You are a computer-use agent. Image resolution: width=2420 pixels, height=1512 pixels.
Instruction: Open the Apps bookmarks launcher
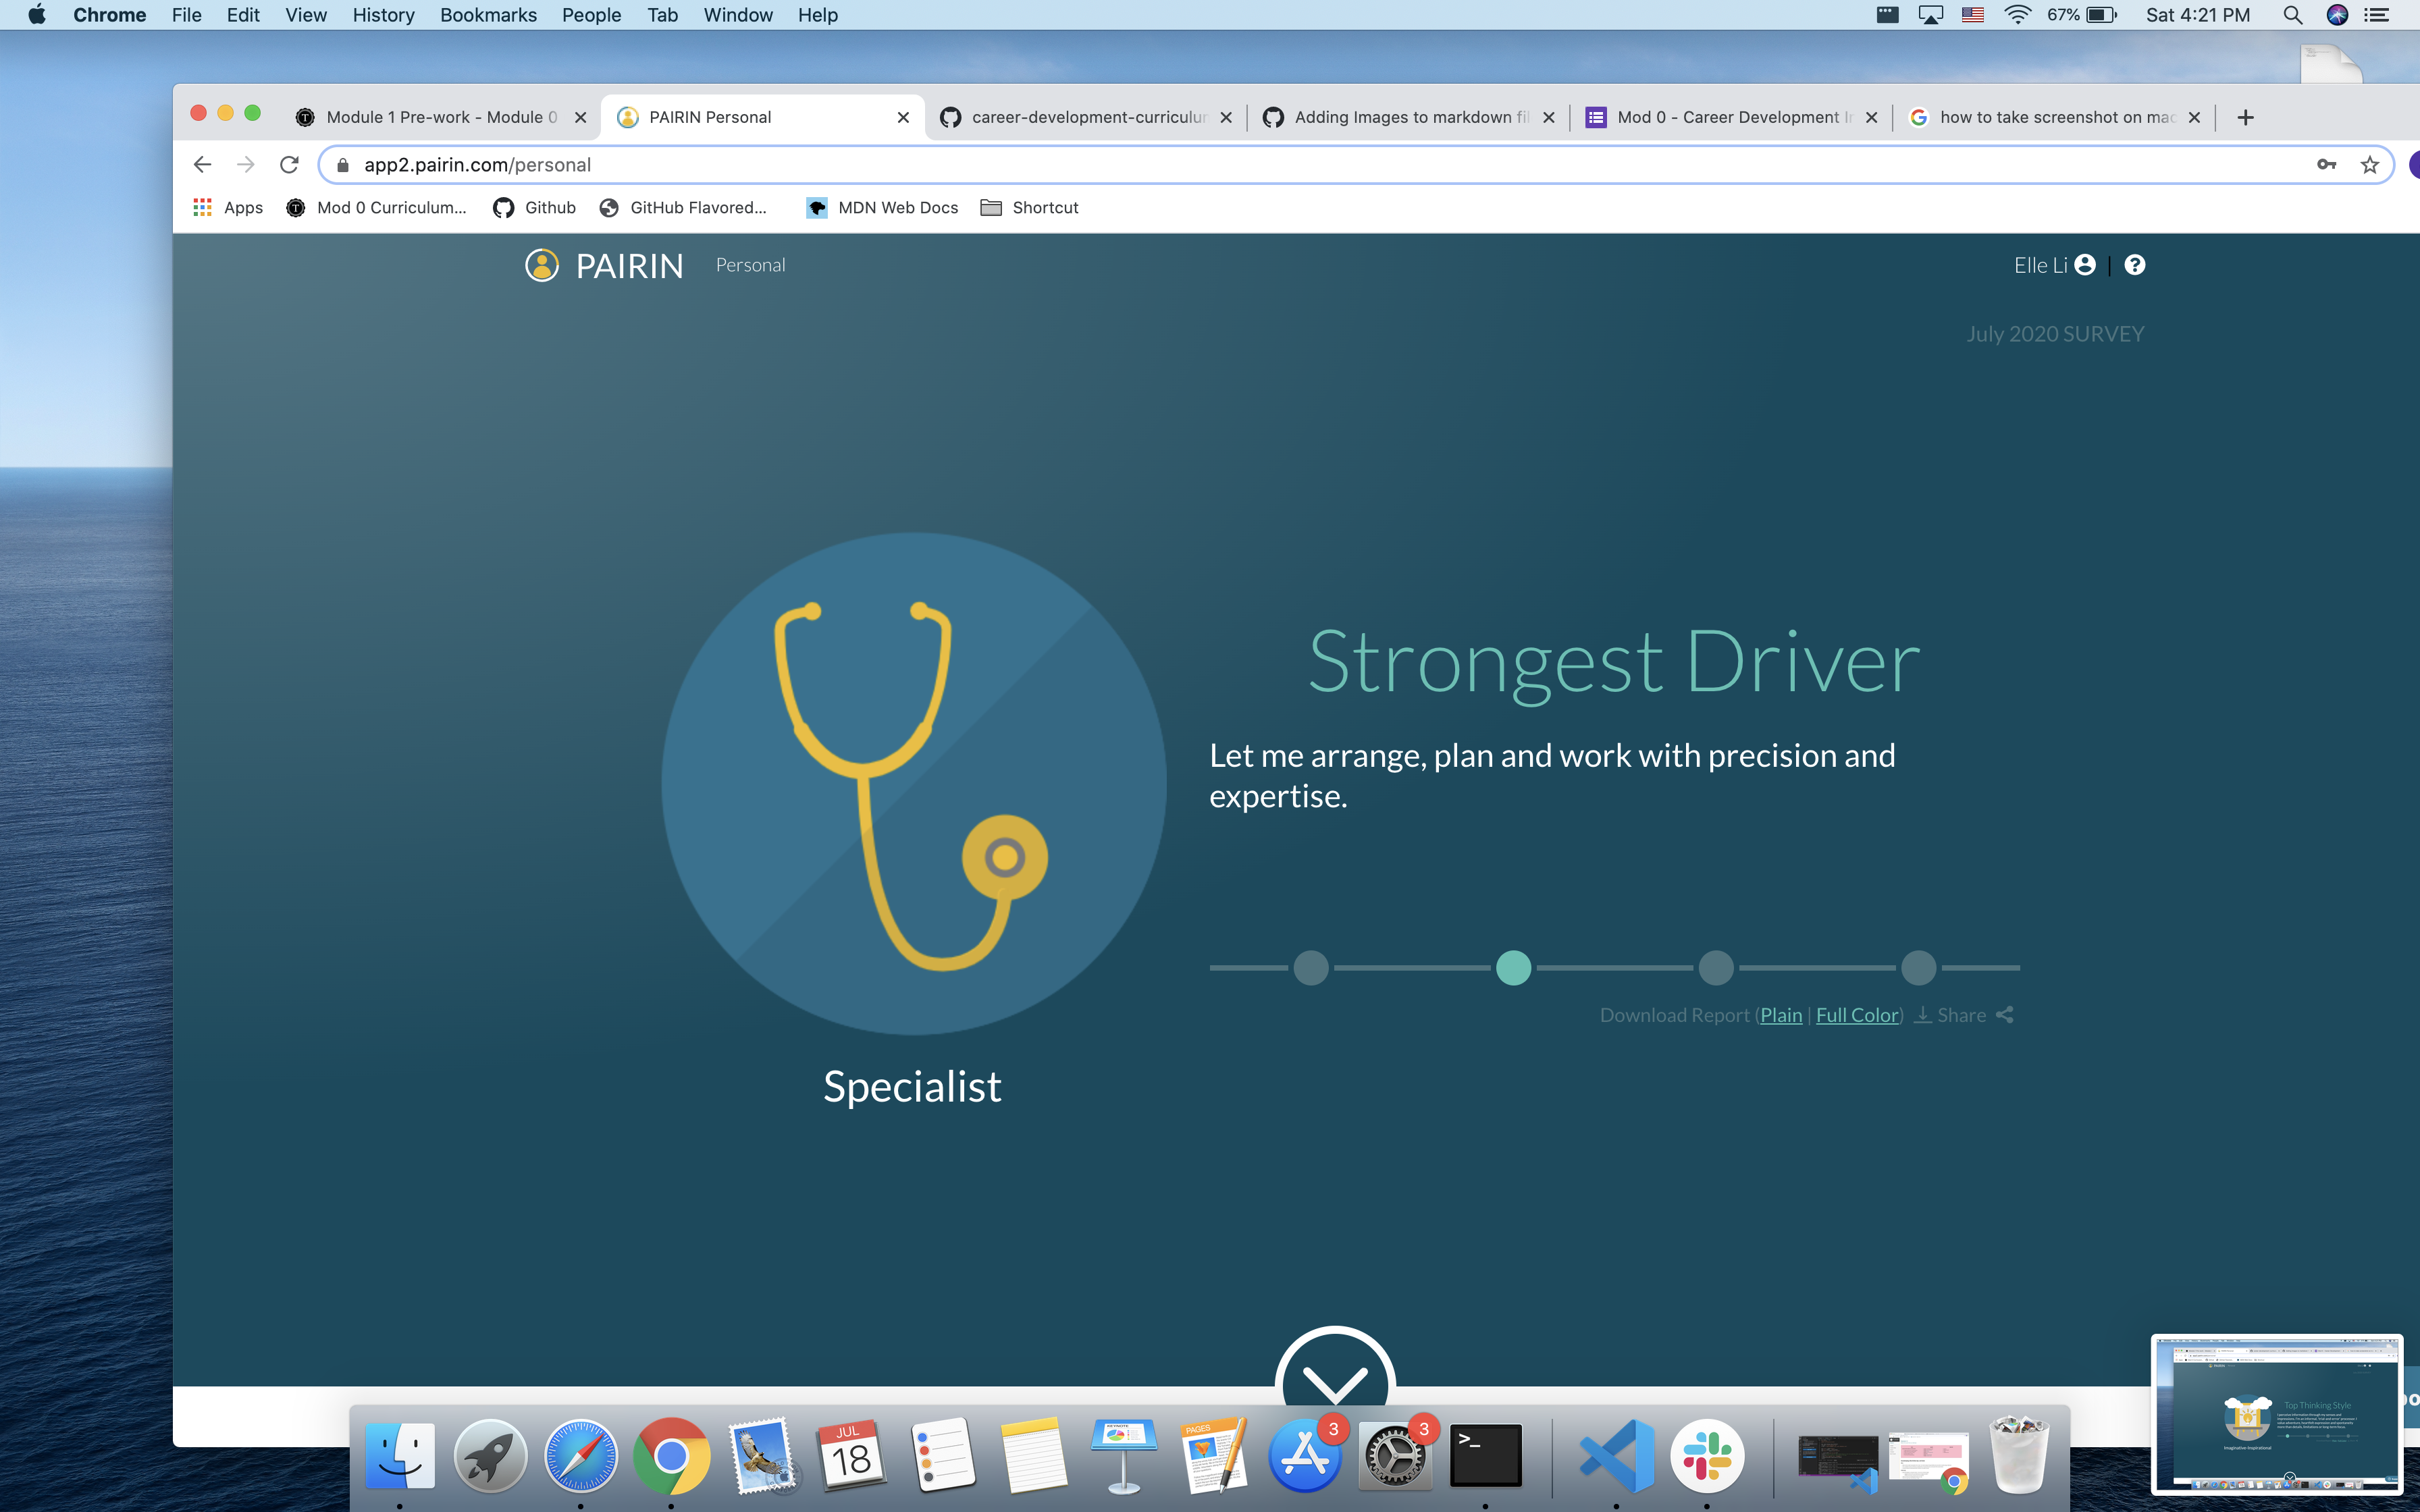[x=228, y=208]
